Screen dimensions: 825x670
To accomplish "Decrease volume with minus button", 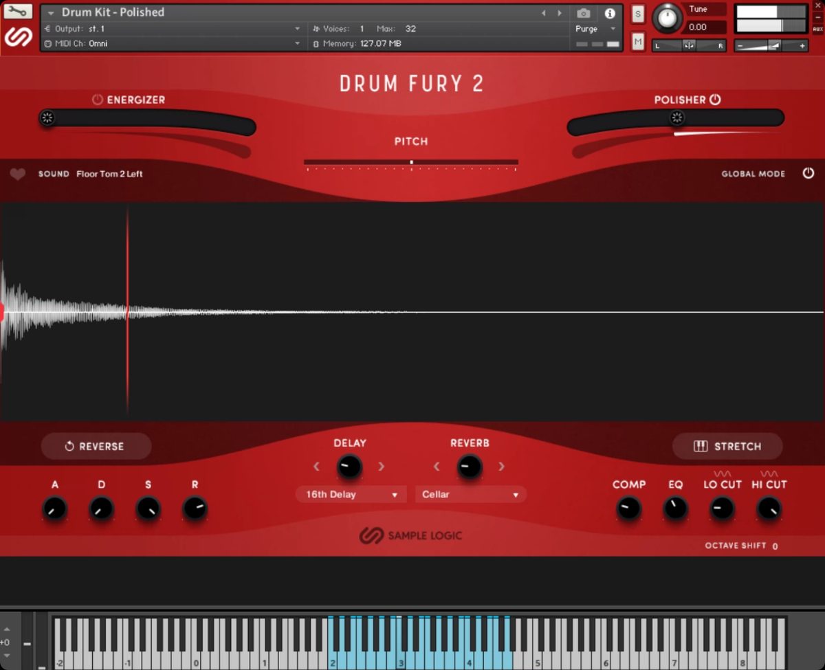I will [x=740, y=46].
